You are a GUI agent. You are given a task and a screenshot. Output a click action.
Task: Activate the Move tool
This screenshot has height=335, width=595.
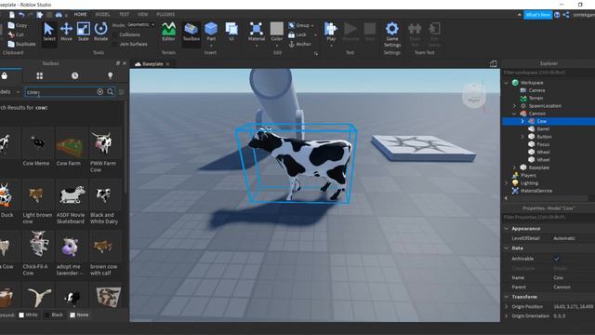66,33
